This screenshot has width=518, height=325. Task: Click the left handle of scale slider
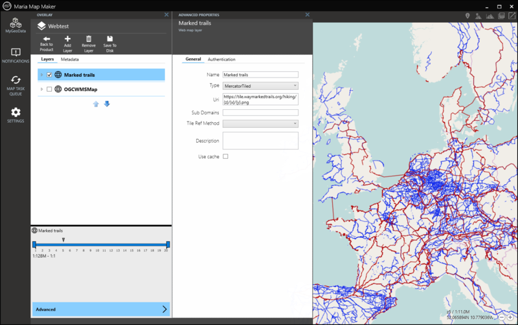click(x=34, y=244)
